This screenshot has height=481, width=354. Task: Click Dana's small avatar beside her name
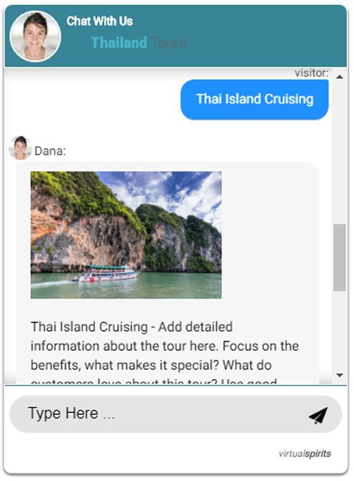point(20,148)
